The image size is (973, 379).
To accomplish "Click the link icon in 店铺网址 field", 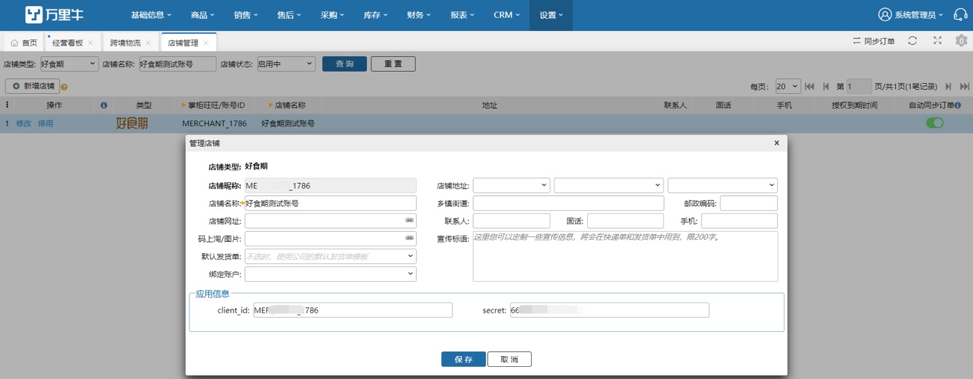I will pos(409,220).
